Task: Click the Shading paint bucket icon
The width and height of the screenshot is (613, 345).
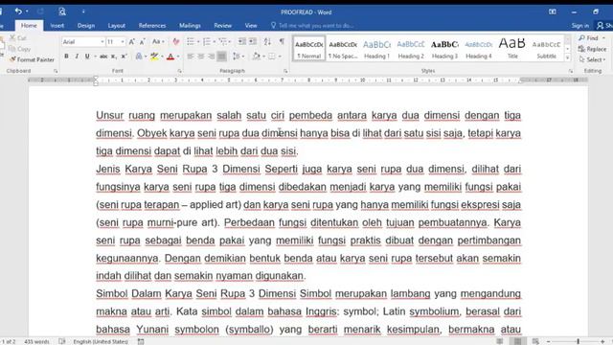Action: pyautogui.click(x=256, y=57)
